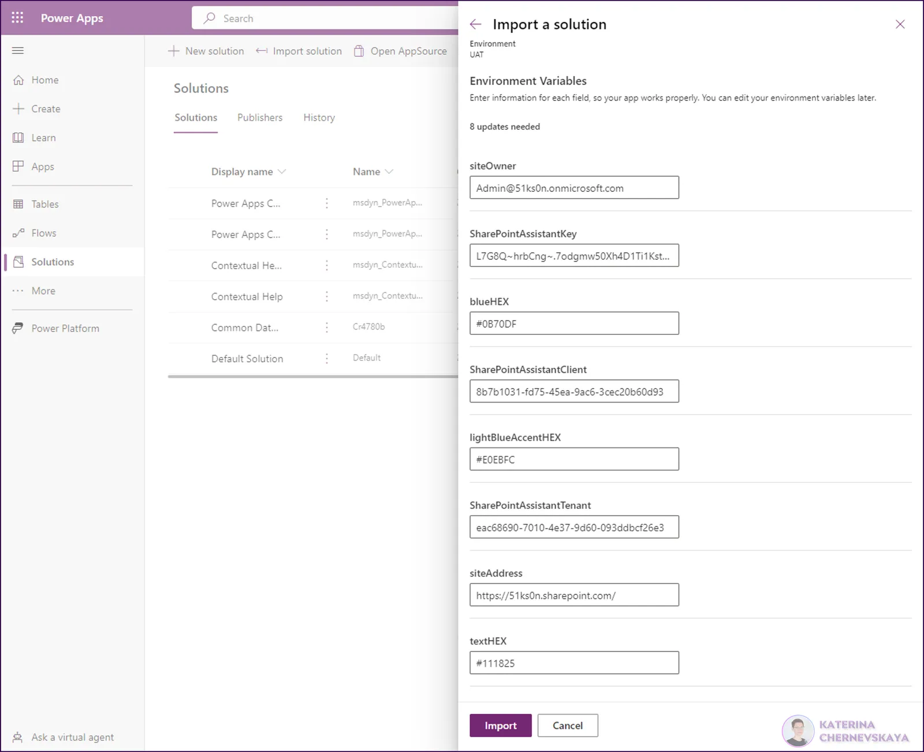Open more options for Common Dat... row

[x=327, y=327]
